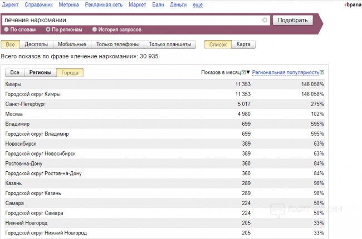Select the По словам radio option
This screenshot has width=362, height=239.
(x=6, y=29)
